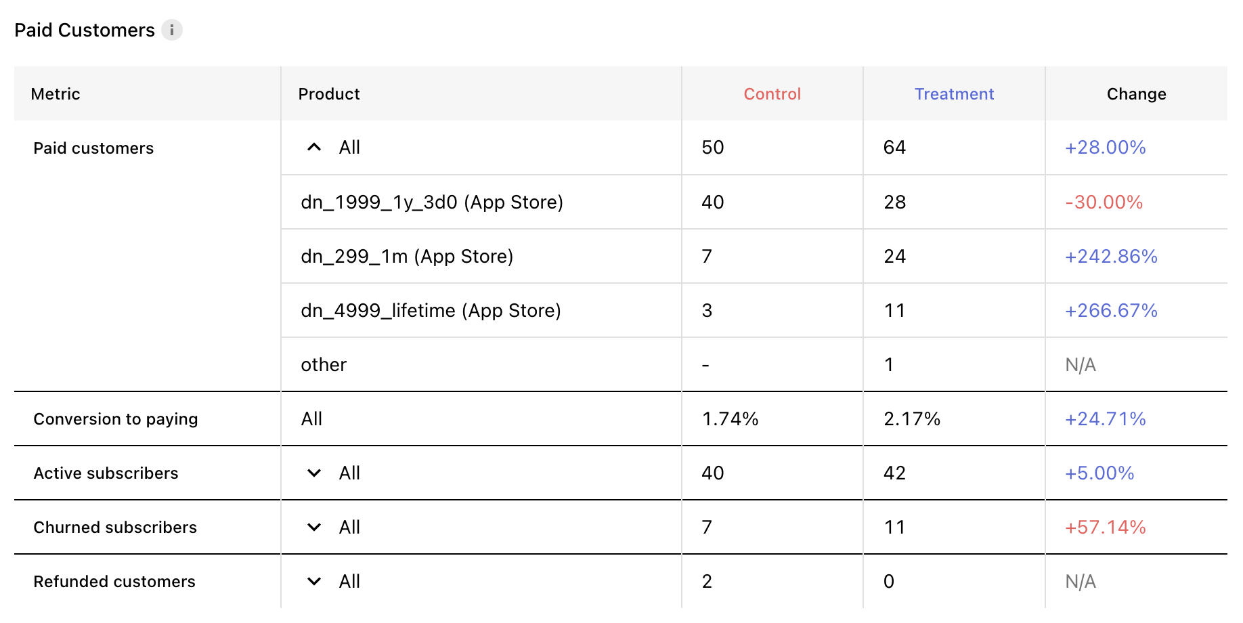Screen dimensions: 1243x623
Task: Click the Metric column header
Action: (x=56, y=94)
